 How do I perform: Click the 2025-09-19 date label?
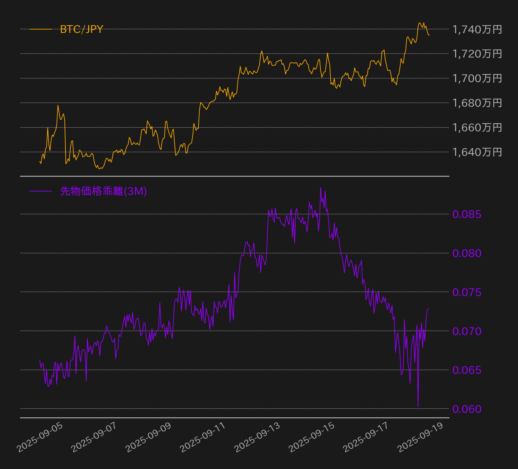421,437
